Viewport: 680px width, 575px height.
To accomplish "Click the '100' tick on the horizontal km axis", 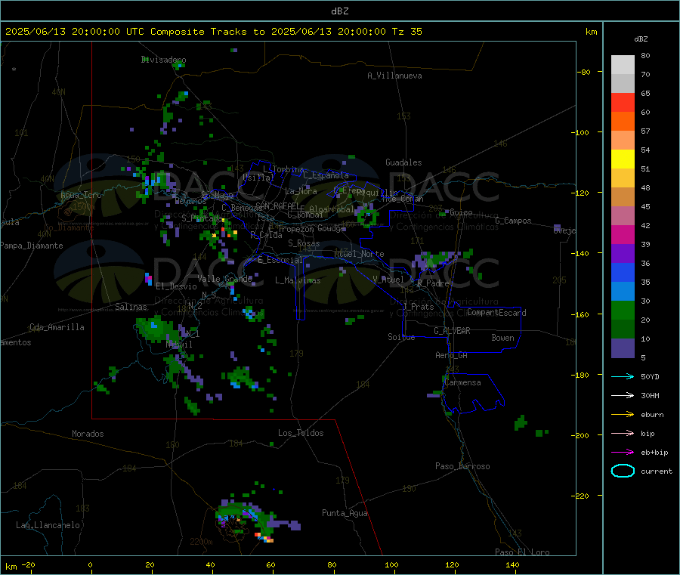I will click(x=391, y=564).
